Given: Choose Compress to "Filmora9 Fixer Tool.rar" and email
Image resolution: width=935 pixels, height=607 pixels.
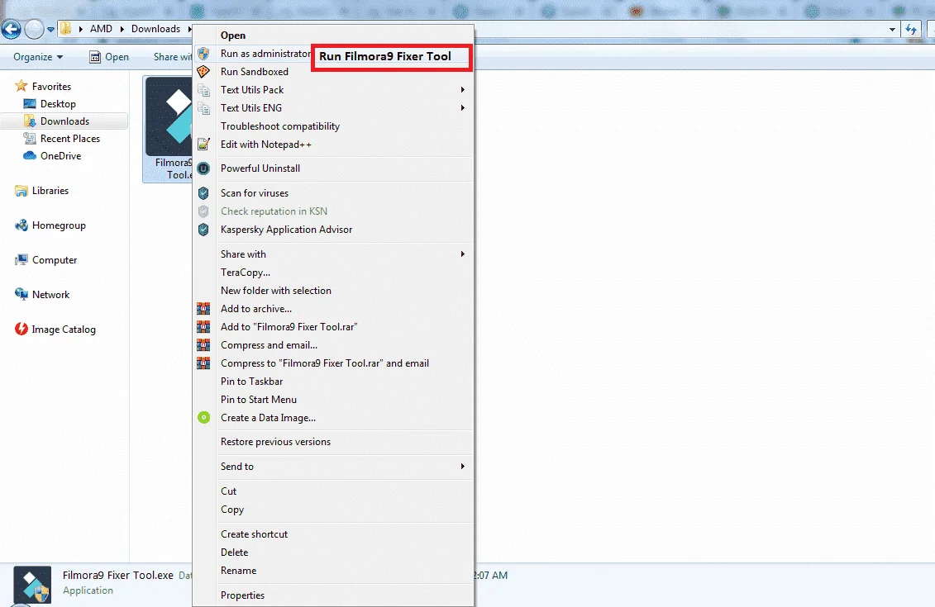Looking at the screenshot, I should 332,363.
